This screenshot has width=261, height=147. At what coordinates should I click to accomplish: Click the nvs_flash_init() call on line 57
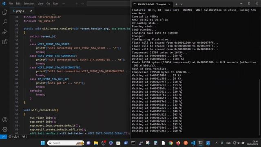pyautogui.click(x=43, y=118)
